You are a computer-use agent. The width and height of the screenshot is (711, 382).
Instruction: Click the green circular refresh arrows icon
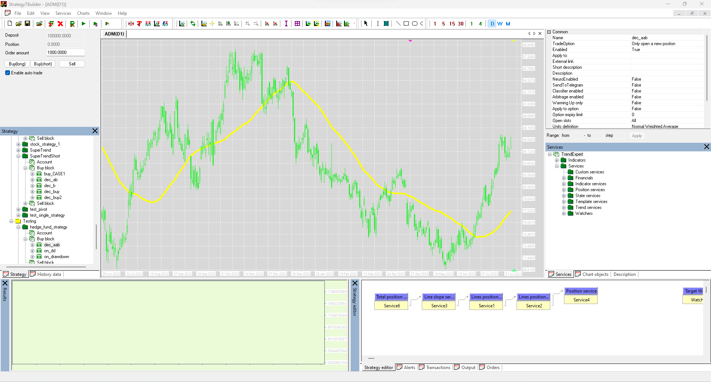pyautogui.click(x=193, y=24)
